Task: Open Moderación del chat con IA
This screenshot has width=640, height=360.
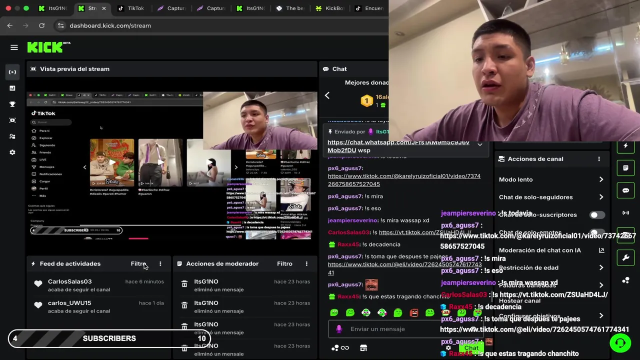Action: tap(551, 250)
